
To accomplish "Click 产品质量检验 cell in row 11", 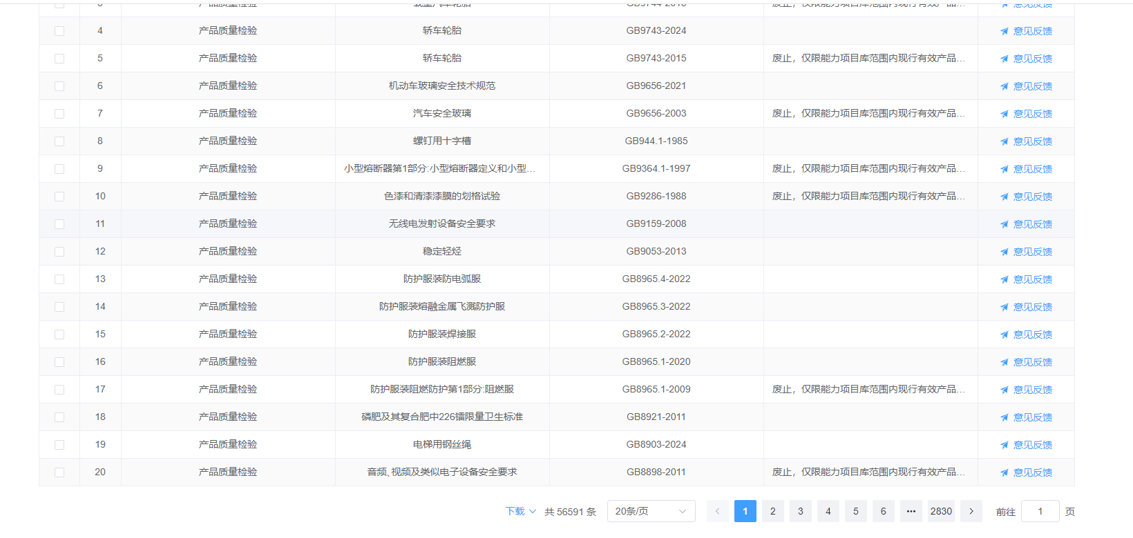I will 228,223.
